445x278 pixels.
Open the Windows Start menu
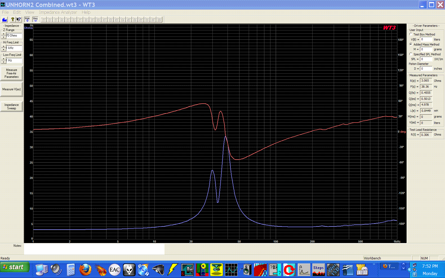pyautogui.click(x=15, y=267)
